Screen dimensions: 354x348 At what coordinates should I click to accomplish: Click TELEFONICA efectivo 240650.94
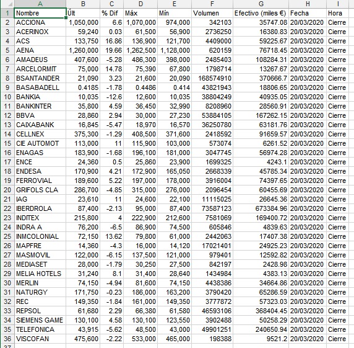261,329
